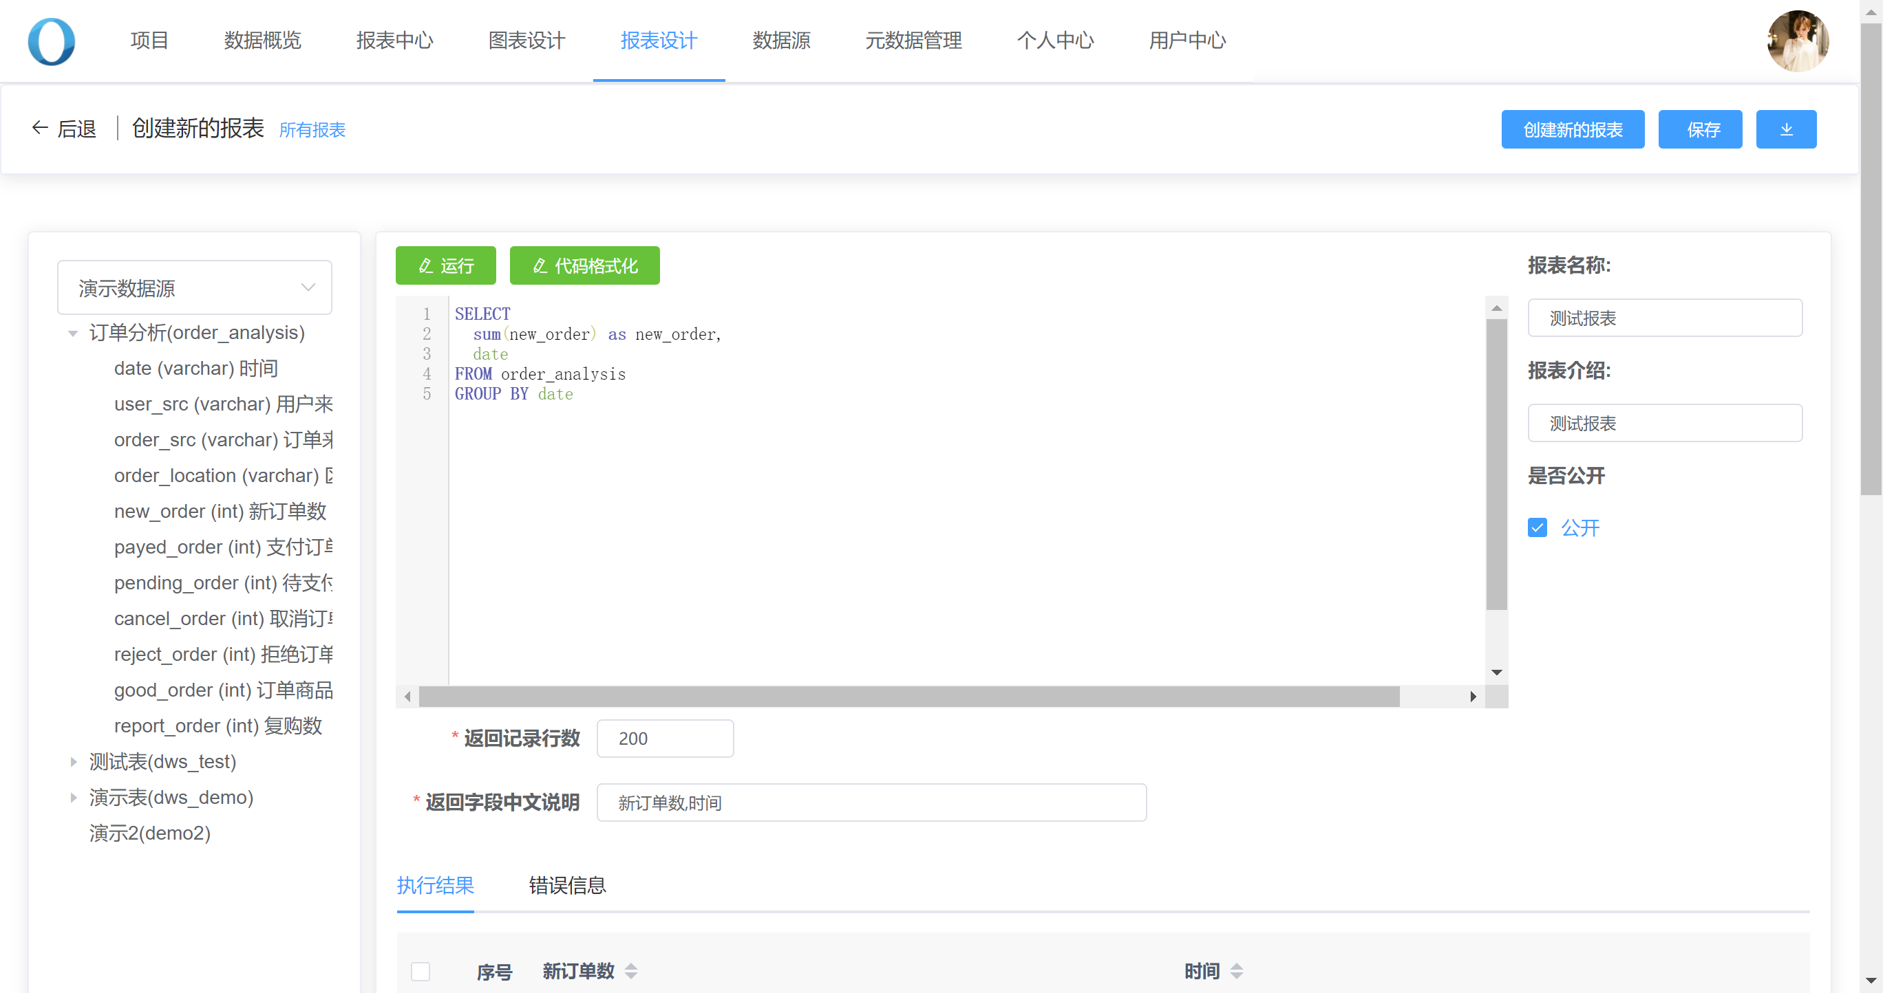The width and height of the screenshot is (1883, 993).
Task: Collapse the 订单分析(order_analysis) tree node
Action: tap(73, 334)
